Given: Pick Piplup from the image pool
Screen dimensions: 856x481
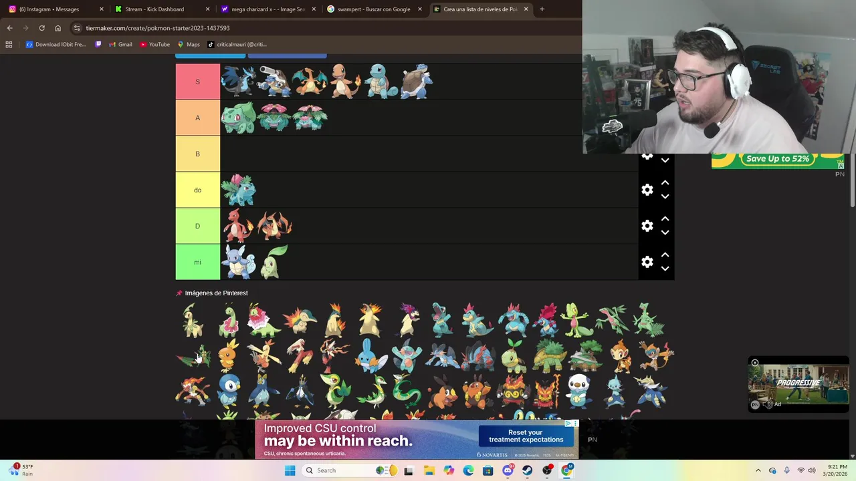Looking at the screenshot, I should pos(229,391).
